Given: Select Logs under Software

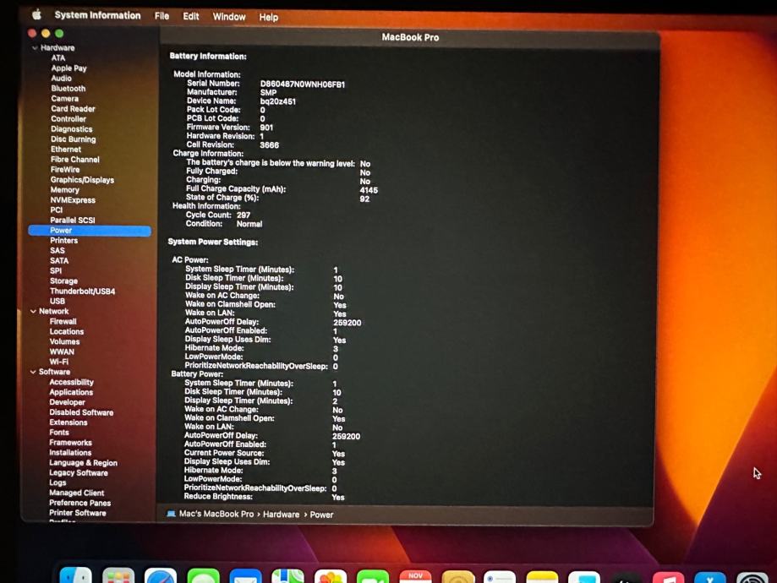Looking at the screenshot, I should coord(57,483).
